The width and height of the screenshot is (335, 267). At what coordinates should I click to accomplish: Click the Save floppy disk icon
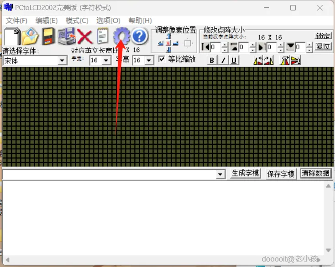[48, 36]
